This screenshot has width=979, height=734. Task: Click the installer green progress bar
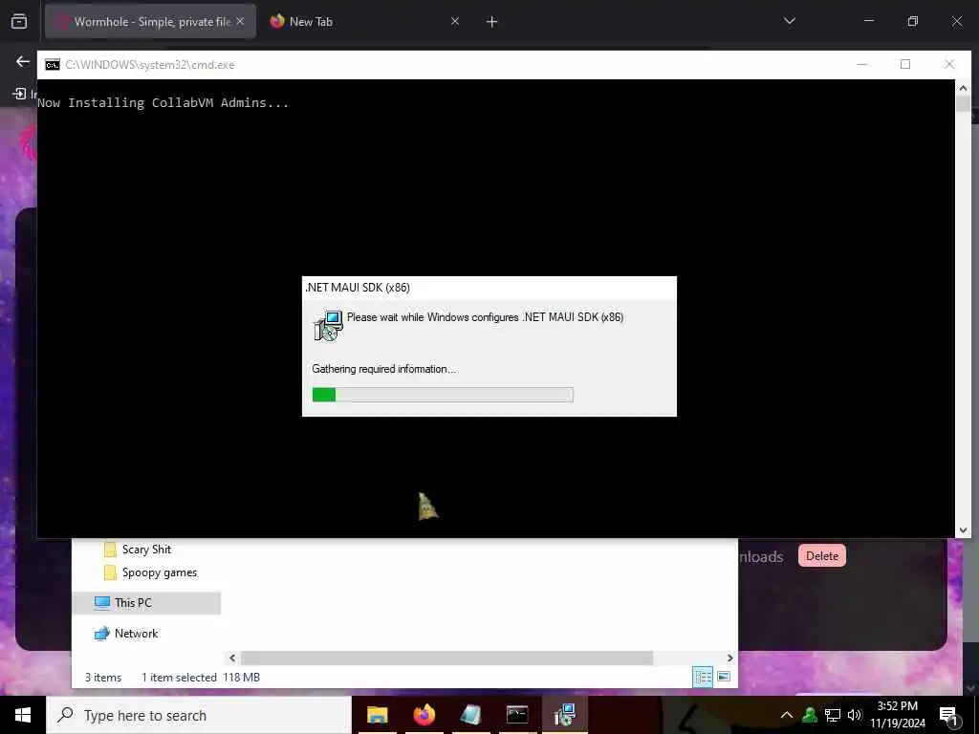pos(443,395)
